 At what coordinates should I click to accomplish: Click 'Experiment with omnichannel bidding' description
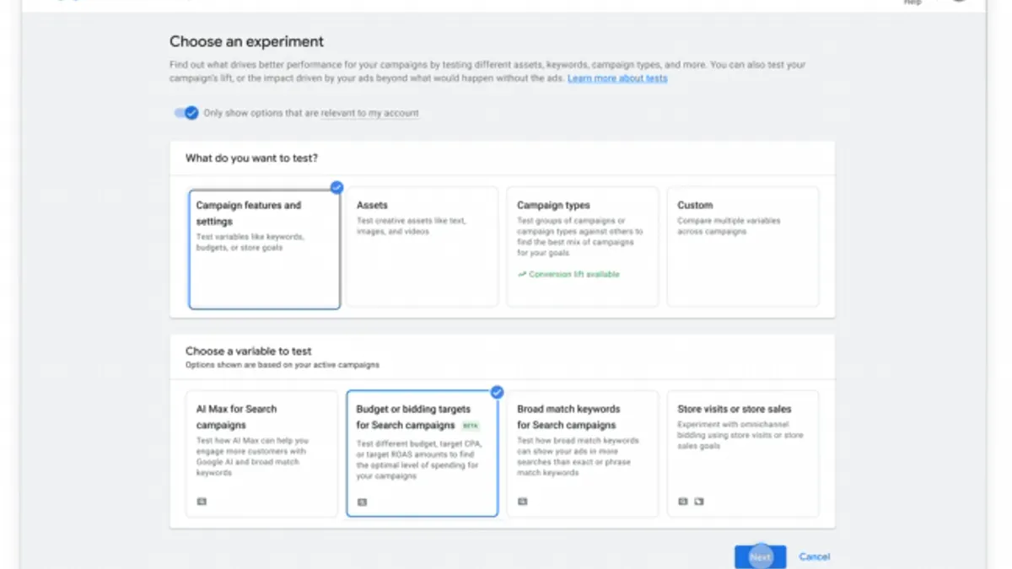[740, 435]
